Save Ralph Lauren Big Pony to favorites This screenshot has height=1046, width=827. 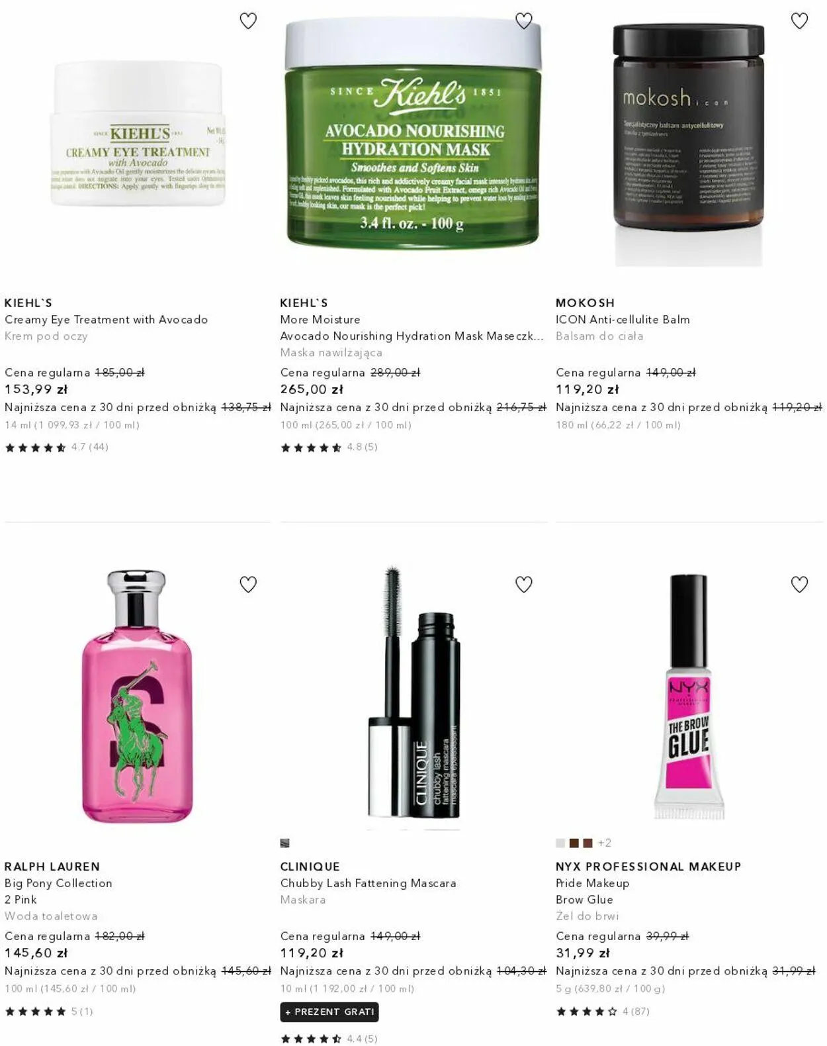(248, 585)
